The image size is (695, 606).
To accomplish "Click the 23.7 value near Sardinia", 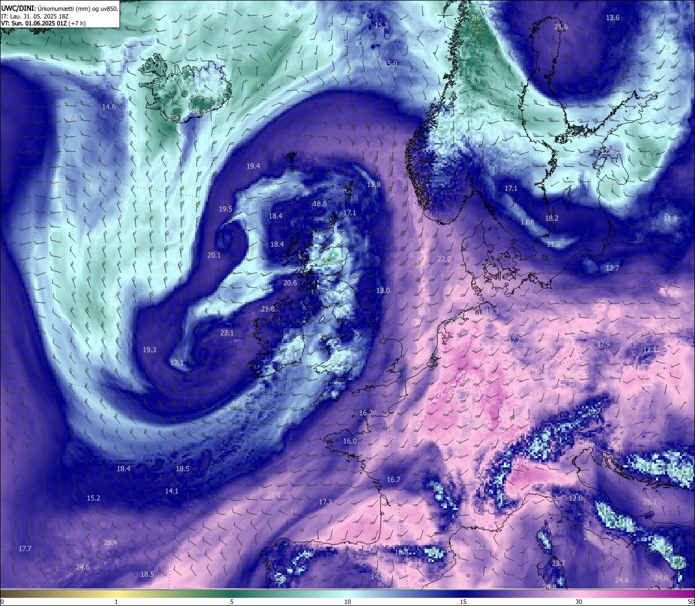I will pyautogui.click(x=558, y=564).
